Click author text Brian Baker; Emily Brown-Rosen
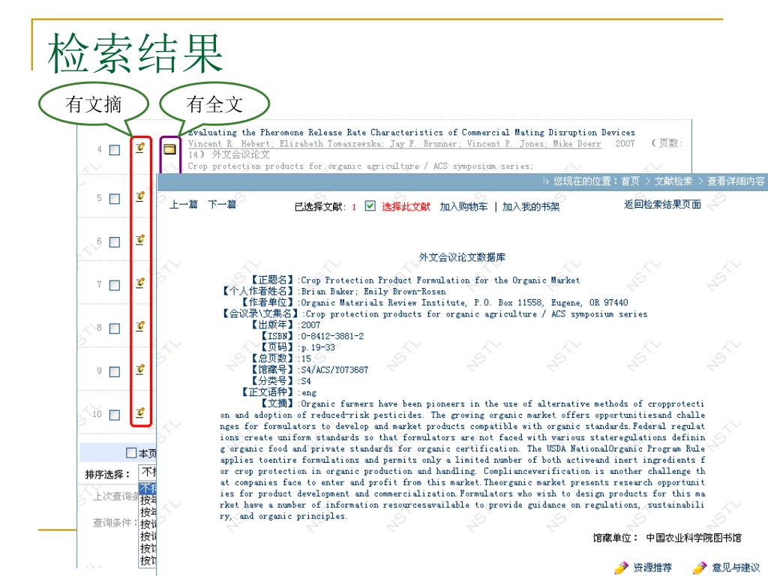This screenshot has width=768, height=576. (x=373, y=292)
